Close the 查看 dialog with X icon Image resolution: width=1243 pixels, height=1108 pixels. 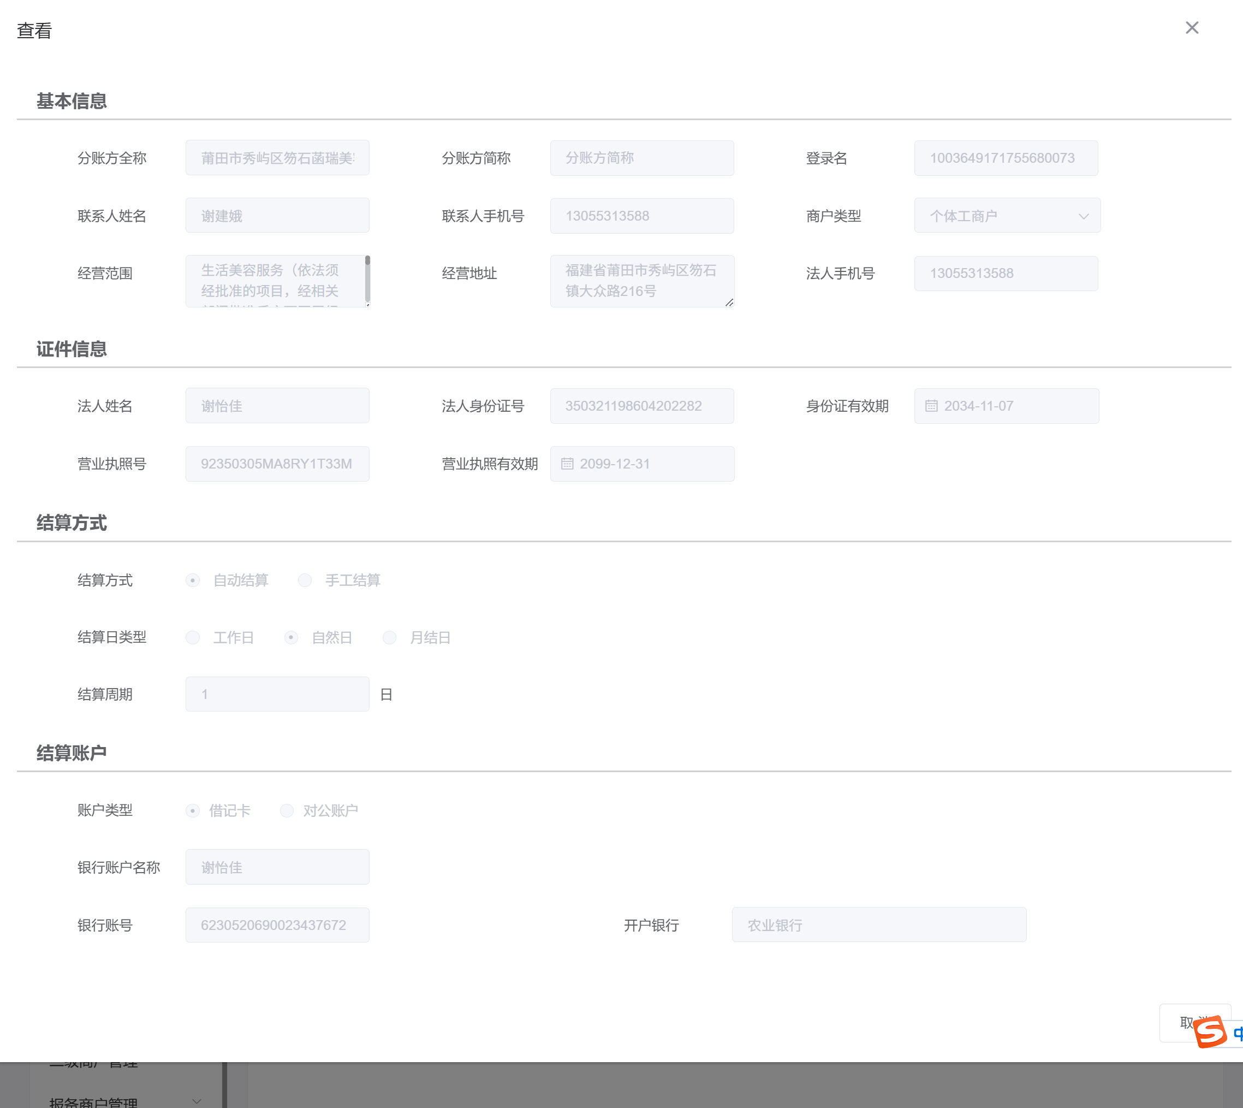1191,28
